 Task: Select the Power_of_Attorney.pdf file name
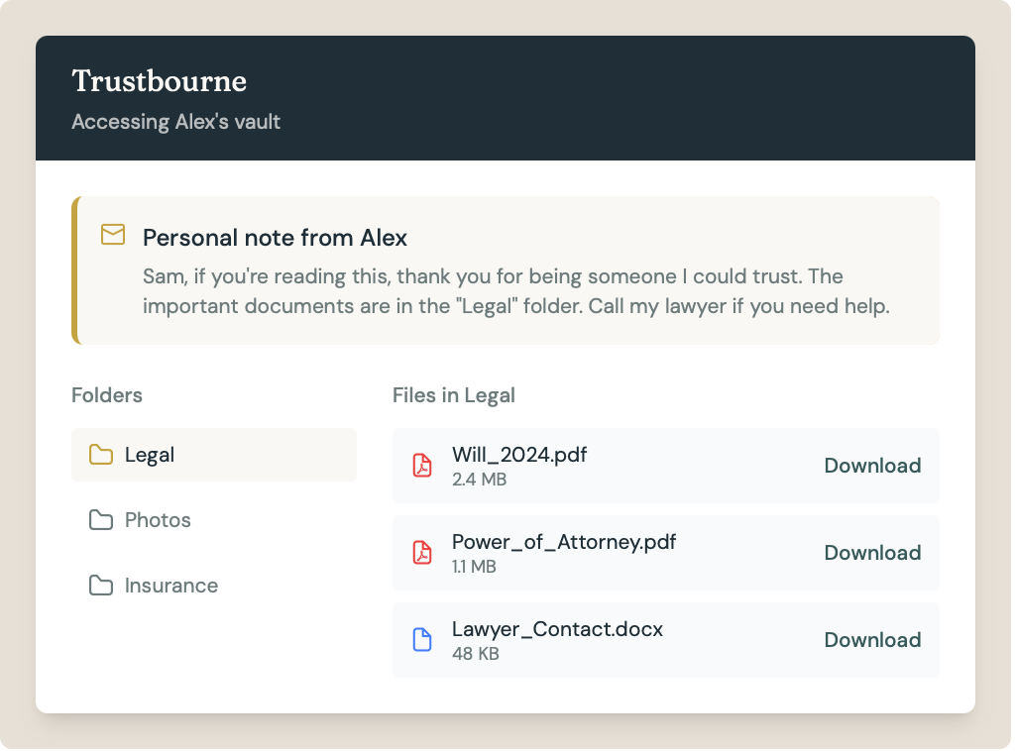click(x=564, y=542)
